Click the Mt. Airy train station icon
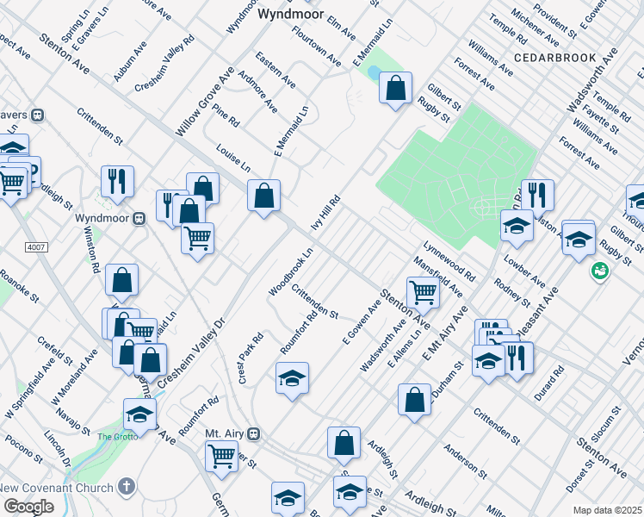Viewport: 644px width, 517px height. (x=254, y=434)
